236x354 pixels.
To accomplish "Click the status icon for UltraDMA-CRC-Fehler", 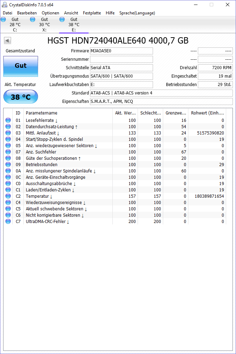I will point(8,221).
